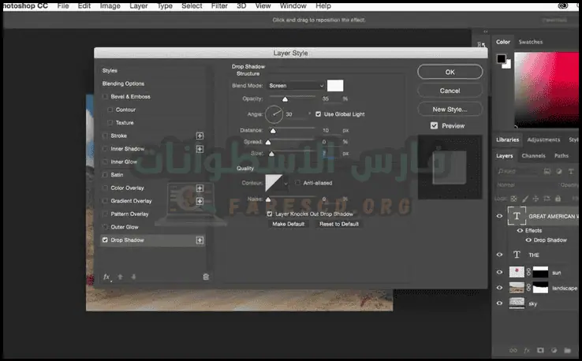The image size is (582, 361).
Task: Uncheck the Preview checkbox
Action: click(x=434, y=125)
